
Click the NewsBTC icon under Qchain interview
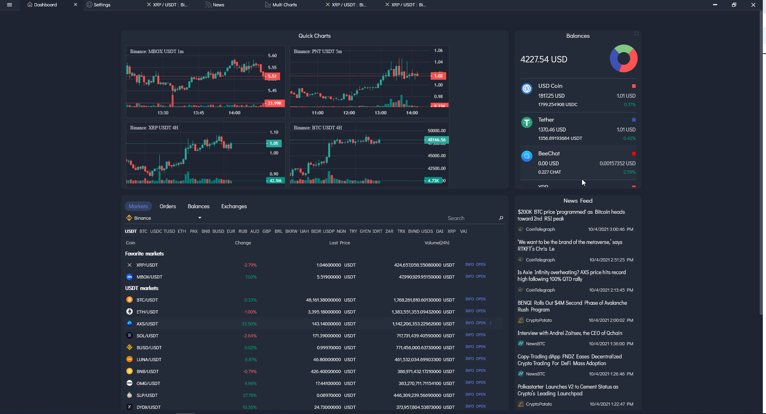pyautogui.click(x=521, y=344)
